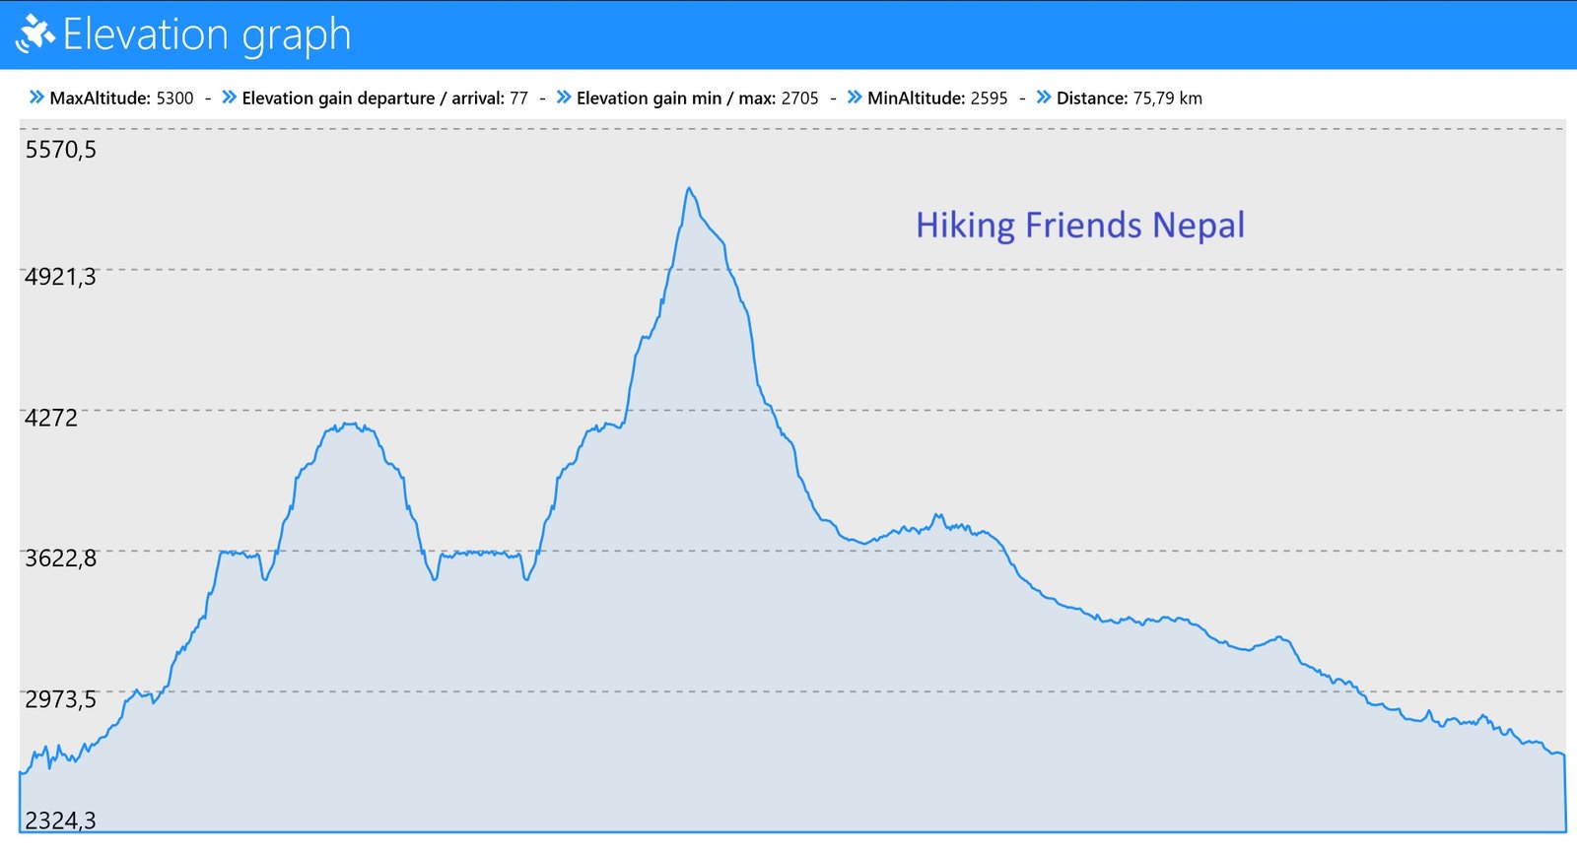Screen dimensions: 1577x853
Task: Click the 5570,5 y-axis label
Action: click(x=61, y=150)
